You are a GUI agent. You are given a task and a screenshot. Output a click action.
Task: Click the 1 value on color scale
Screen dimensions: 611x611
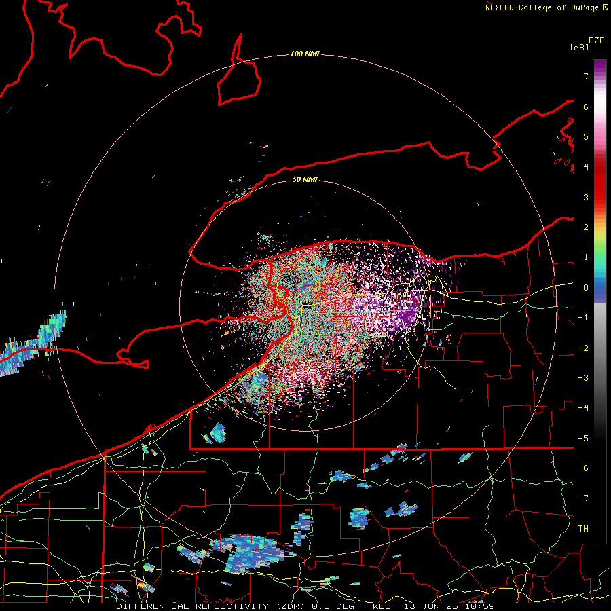[x=586, y=257]
